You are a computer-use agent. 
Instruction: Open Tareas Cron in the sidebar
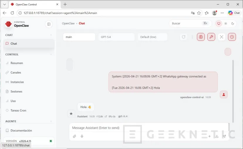click(x=29, y=110)
